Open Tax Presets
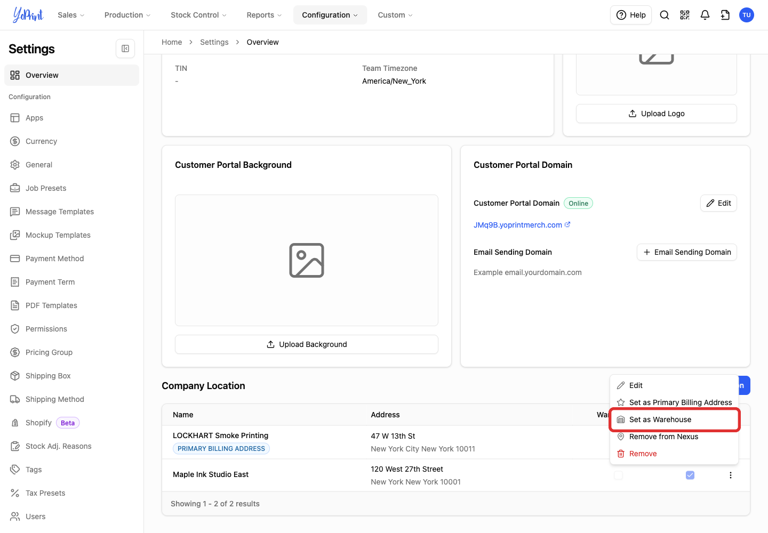768x533 pixels. click(x=71, y=493)
